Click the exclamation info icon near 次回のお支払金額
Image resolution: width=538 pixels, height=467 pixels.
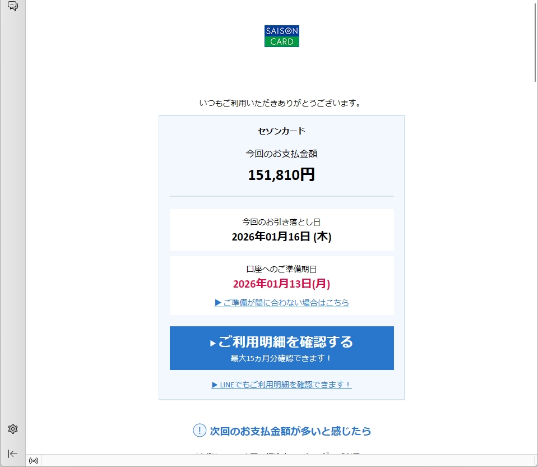pos(200,431)
